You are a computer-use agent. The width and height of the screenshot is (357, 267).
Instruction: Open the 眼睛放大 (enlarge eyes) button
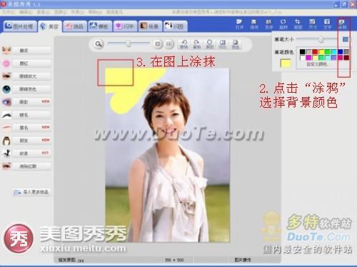[x=32, y=76]
